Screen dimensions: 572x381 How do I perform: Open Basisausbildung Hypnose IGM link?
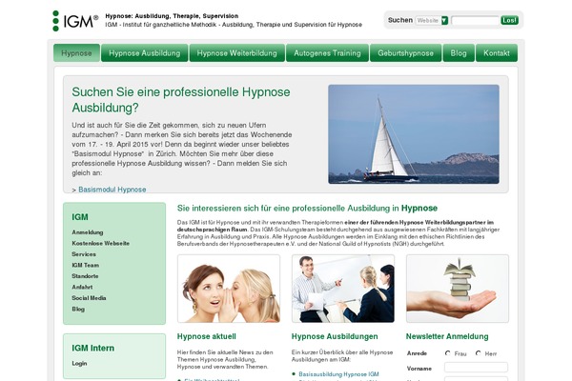[x=338, y=374]
